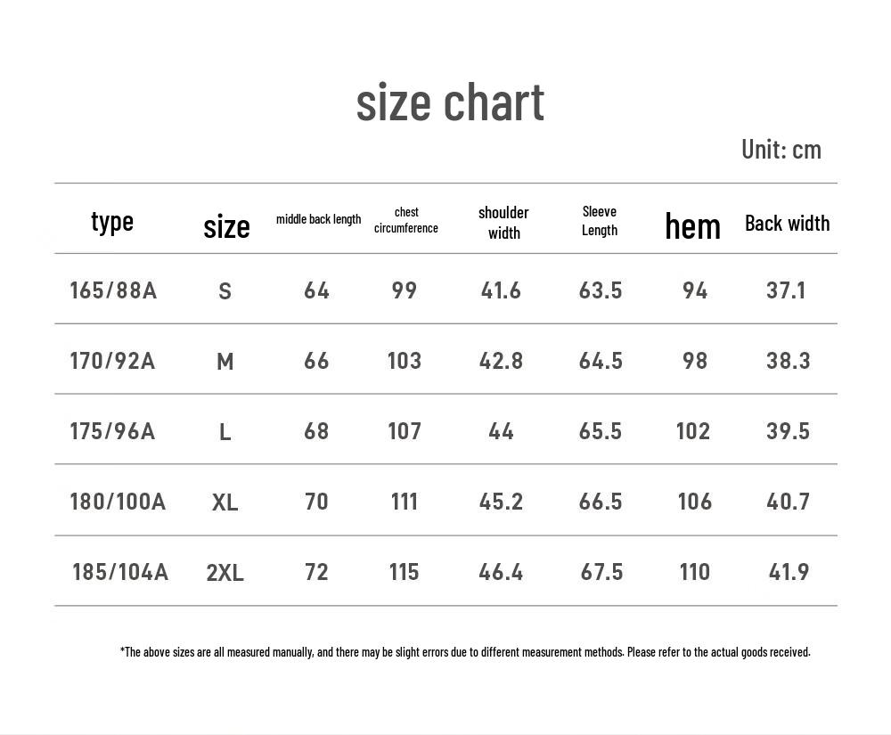
Task: Click the XL size cell
Action: [225, 502]
